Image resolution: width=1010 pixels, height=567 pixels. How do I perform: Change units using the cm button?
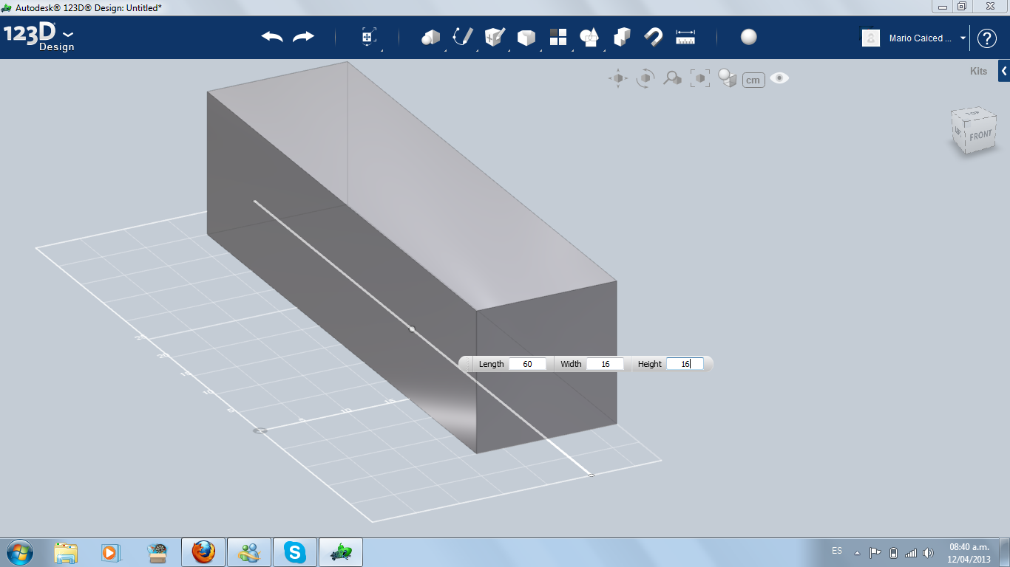coord(753,80)
